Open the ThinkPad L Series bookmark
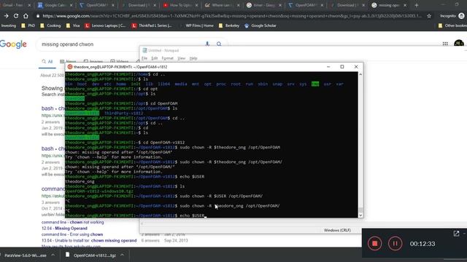467x262 pixels. coord(152,26)
